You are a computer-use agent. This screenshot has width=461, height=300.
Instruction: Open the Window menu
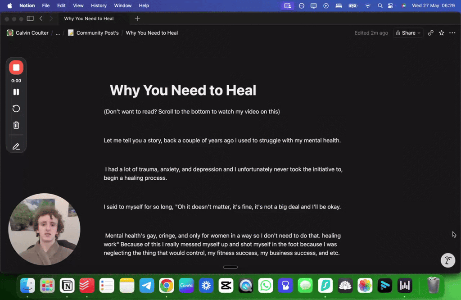(x=122, y=5)
